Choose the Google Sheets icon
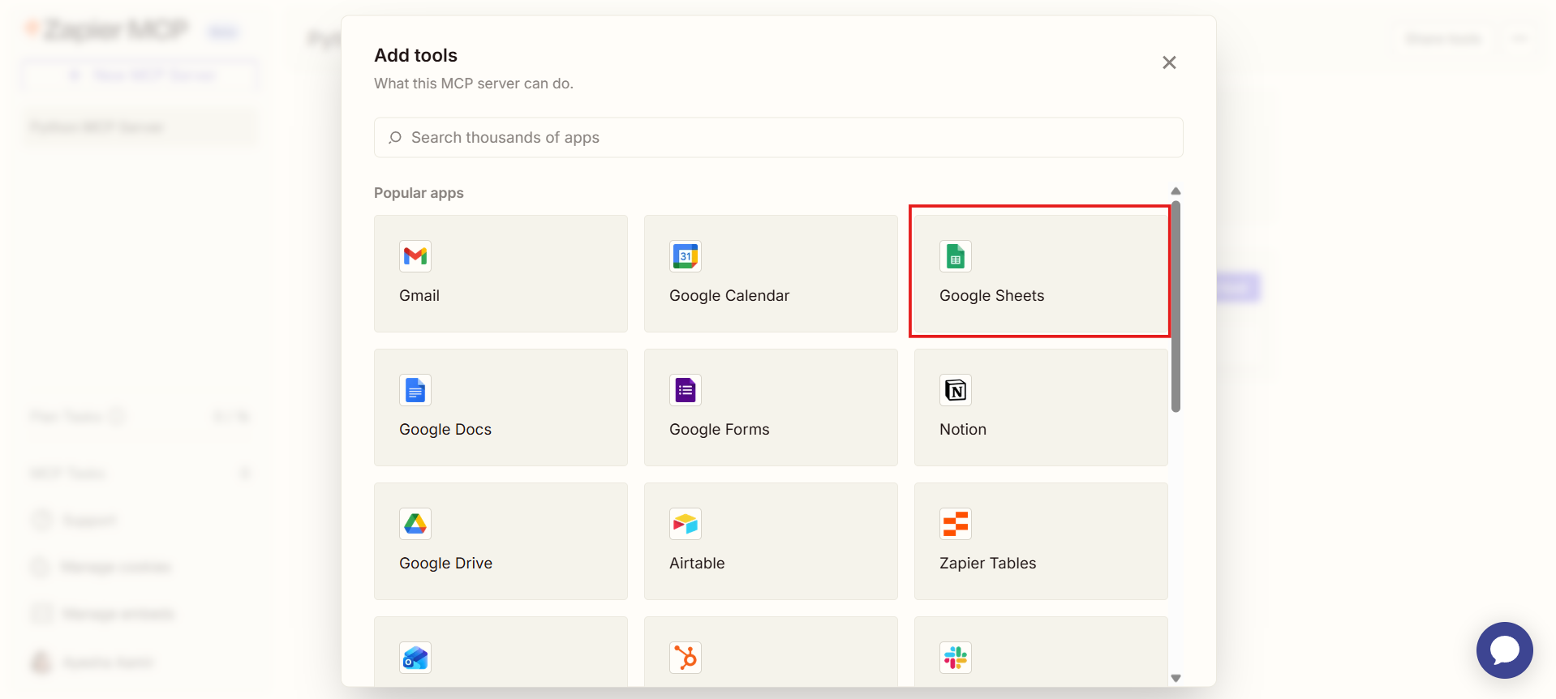 [x=956, y=256]
